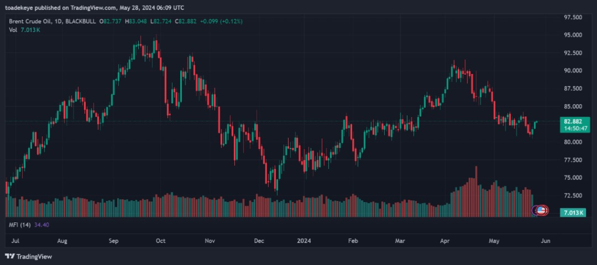Select the MFI (14) indicator label

tap(19, 224)
